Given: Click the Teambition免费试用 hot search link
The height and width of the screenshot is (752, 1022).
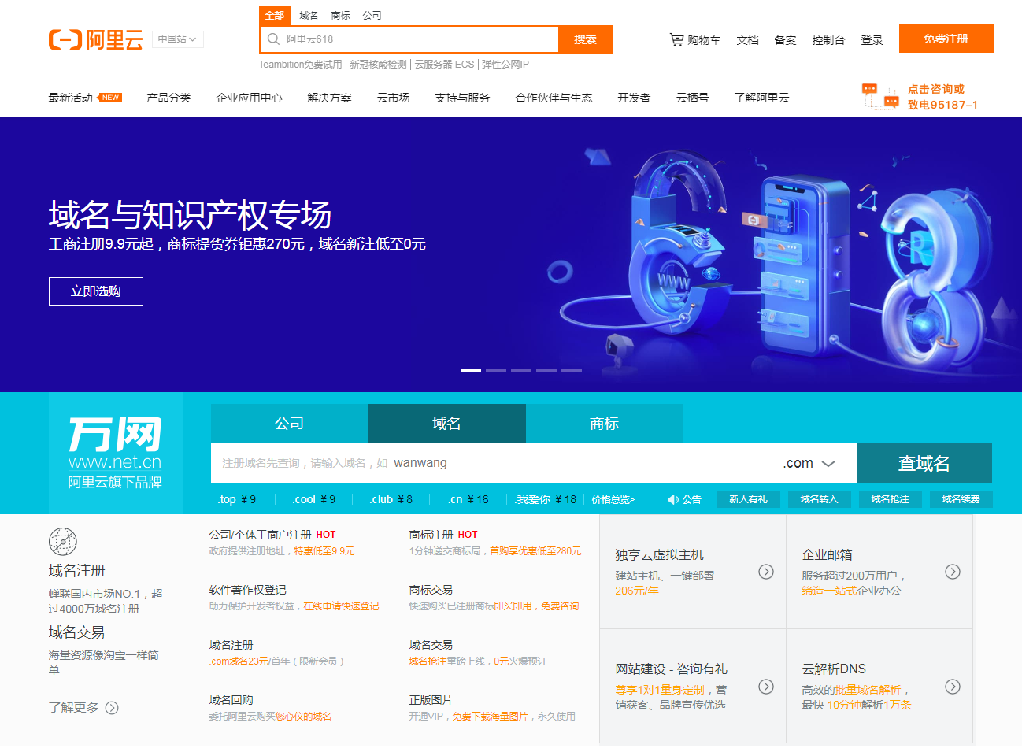Looking at the screenshot, I should (x=301, y=65).
